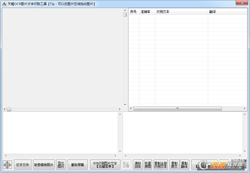The image size is (250, 173).
Task: Click the 打开文件 button
Action: [x=23, y=165]
